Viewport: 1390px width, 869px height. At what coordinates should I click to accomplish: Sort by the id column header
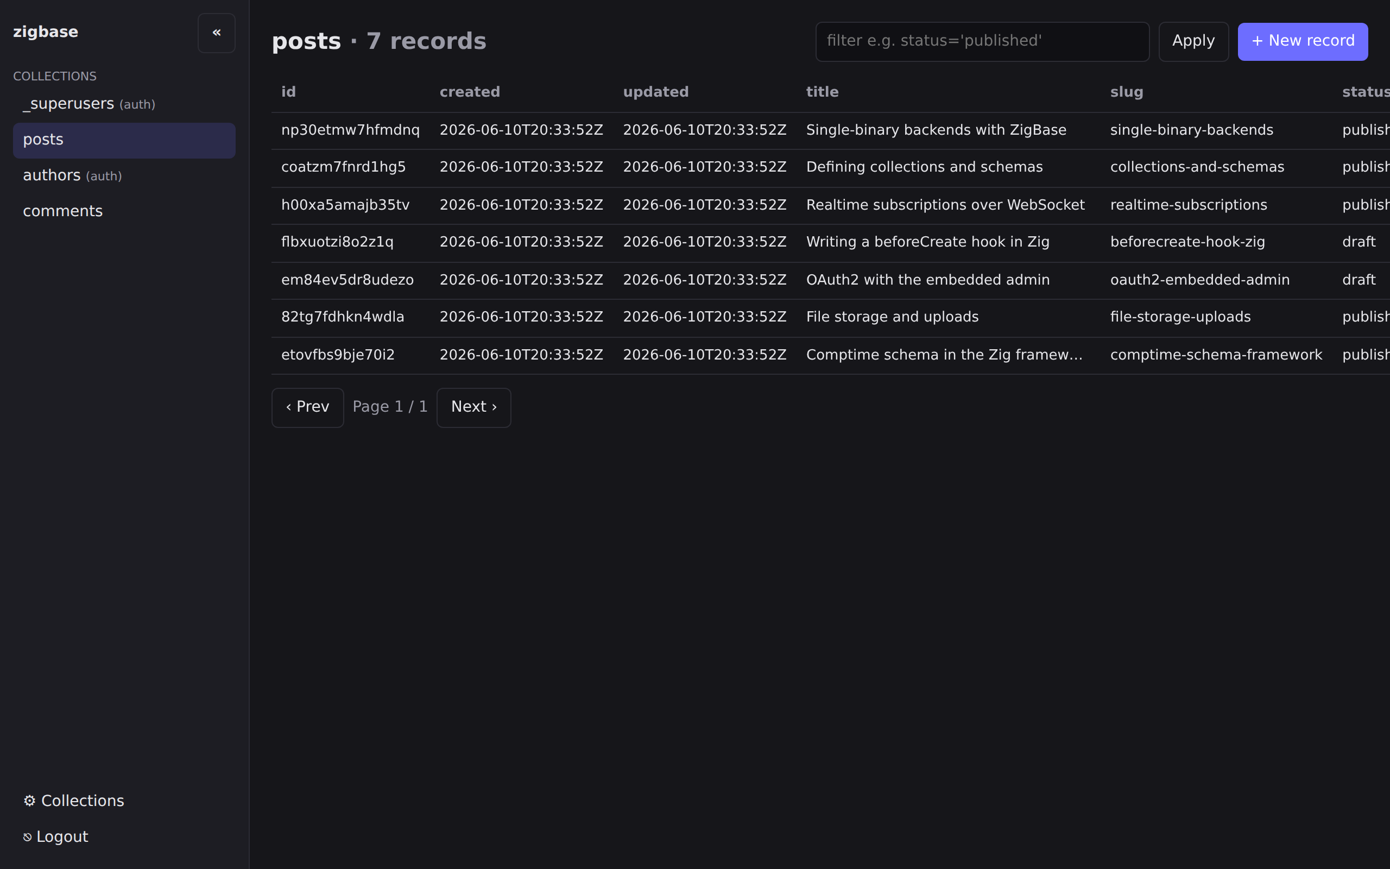point(288,92)
